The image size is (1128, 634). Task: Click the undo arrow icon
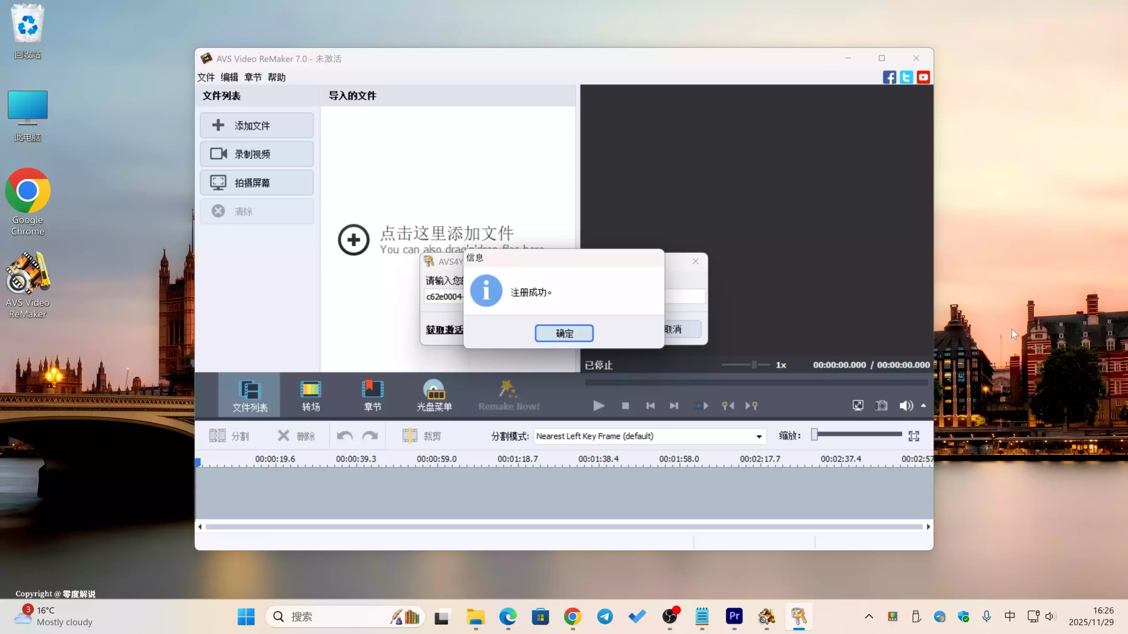click(344, 435)
